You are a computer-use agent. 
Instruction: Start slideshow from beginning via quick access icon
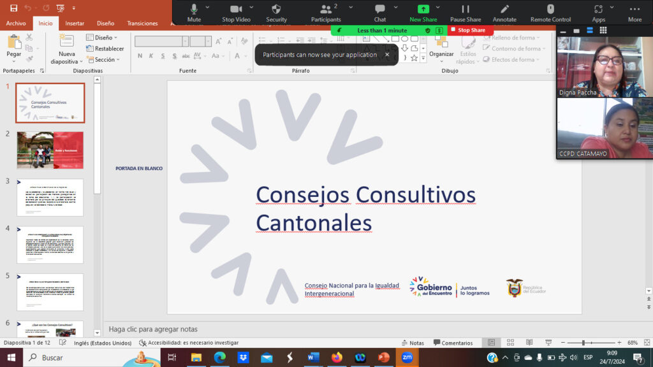(x=61, y=8)
